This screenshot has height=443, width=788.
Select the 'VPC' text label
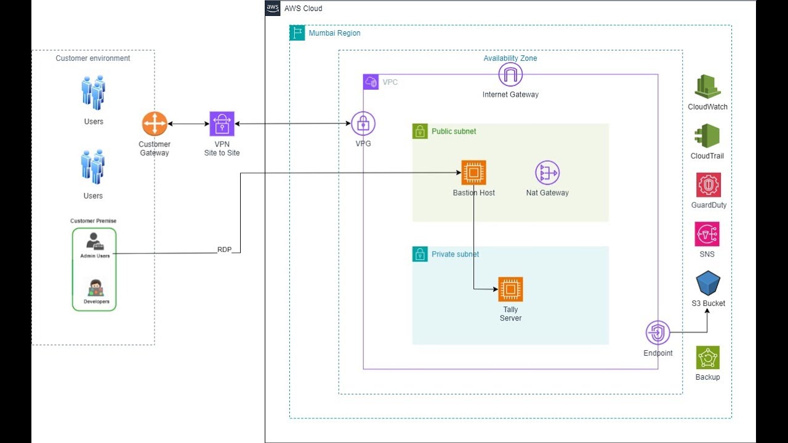click(390, 82)
